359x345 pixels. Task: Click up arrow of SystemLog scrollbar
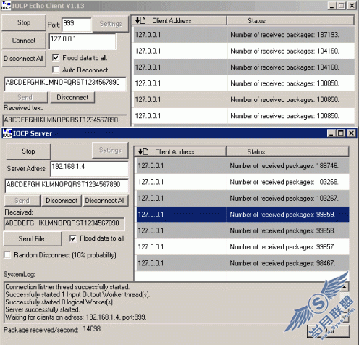(345, 287)
